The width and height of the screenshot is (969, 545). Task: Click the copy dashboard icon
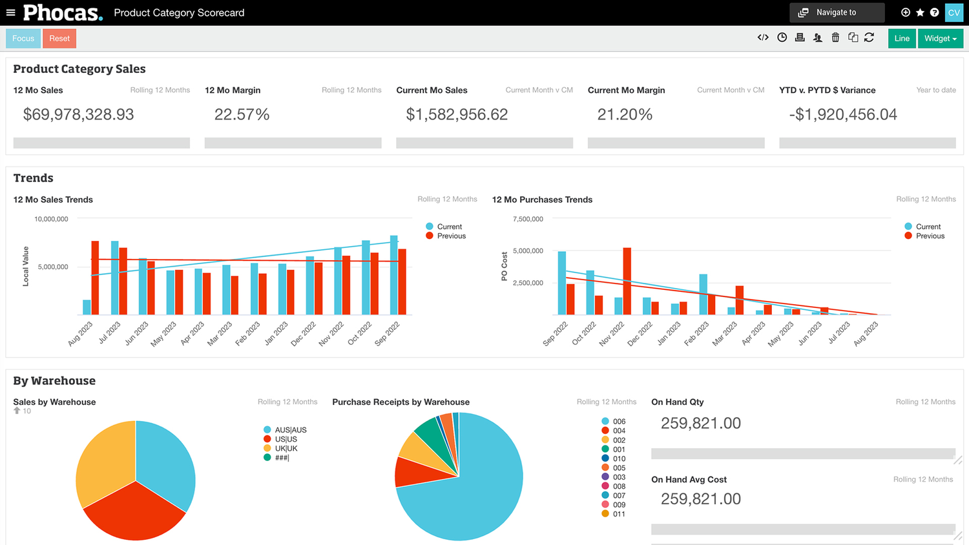click(853, 37)
